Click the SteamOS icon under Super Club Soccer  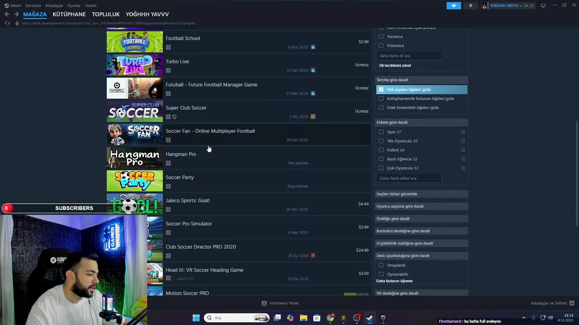tap(174, 116)
